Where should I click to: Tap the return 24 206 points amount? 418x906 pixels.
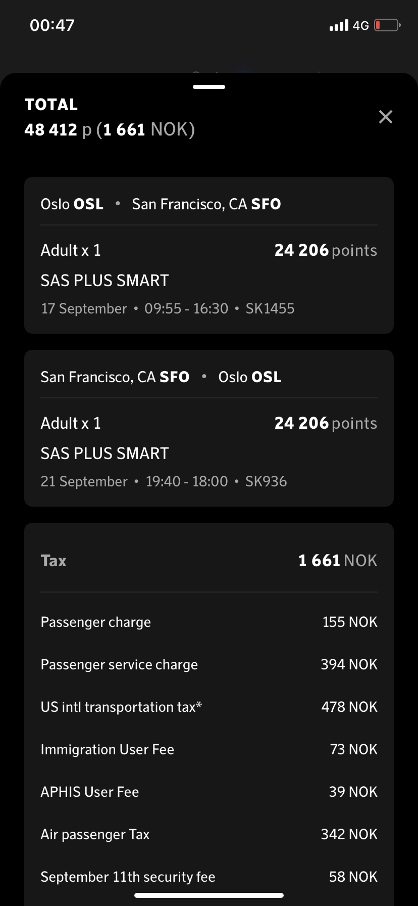(x=325, y=423)
